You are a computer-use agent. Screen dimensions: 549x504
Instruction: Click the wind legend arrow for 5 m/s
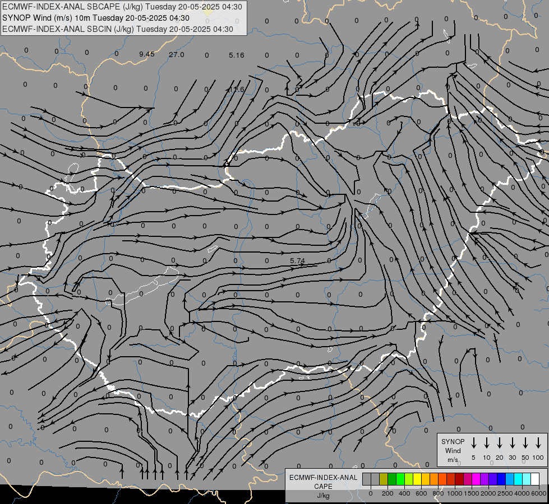(473, 442)
